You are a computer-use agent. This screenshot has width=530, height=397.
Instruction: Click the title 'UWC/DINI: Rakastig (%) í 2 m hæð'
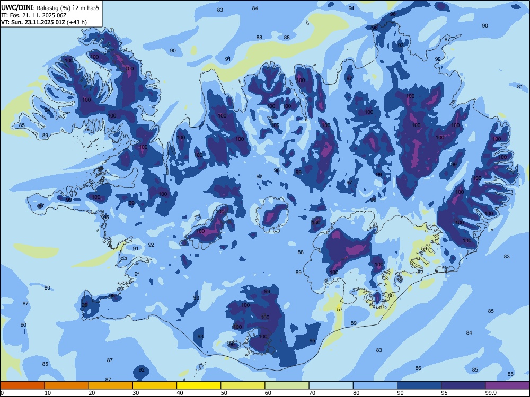(x=50, y=8)
